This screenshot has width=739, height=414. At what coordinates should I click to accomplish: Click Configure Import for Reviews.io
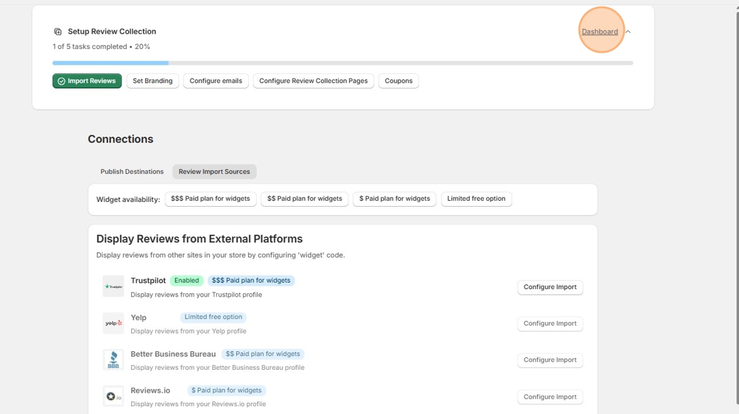click(550, 396)
